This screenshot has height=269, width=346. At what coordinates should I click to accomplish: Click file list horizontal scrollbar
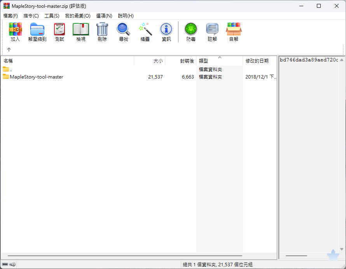tap(125, 256)
